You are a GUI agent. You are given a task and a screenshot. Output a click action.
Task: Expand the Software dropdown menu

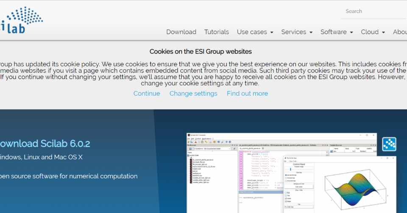pos(337,32)
